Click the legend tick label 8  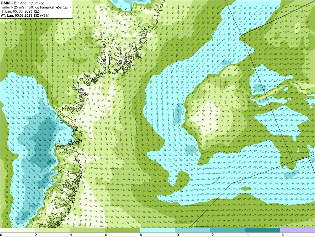[x=141, y=235]
